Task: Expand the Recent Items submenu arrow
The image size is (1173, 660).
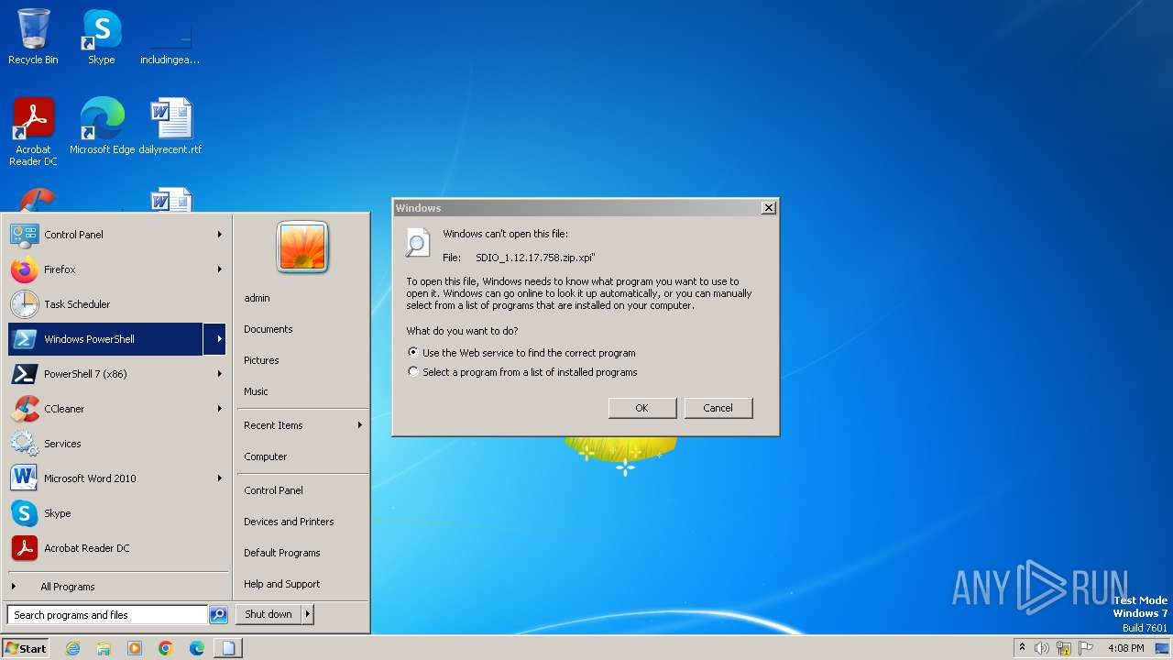Action: [359, 425]
